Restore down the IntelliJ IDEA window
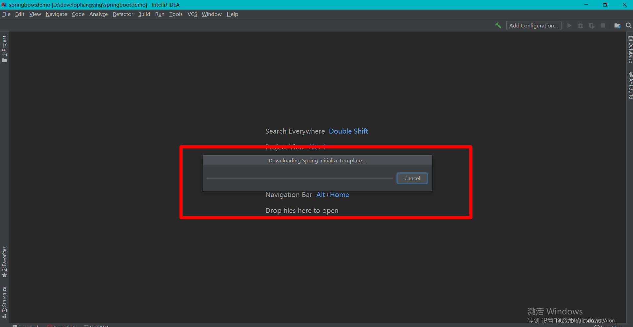This screenshot has height=327, width=633. (x=605, y=5)
